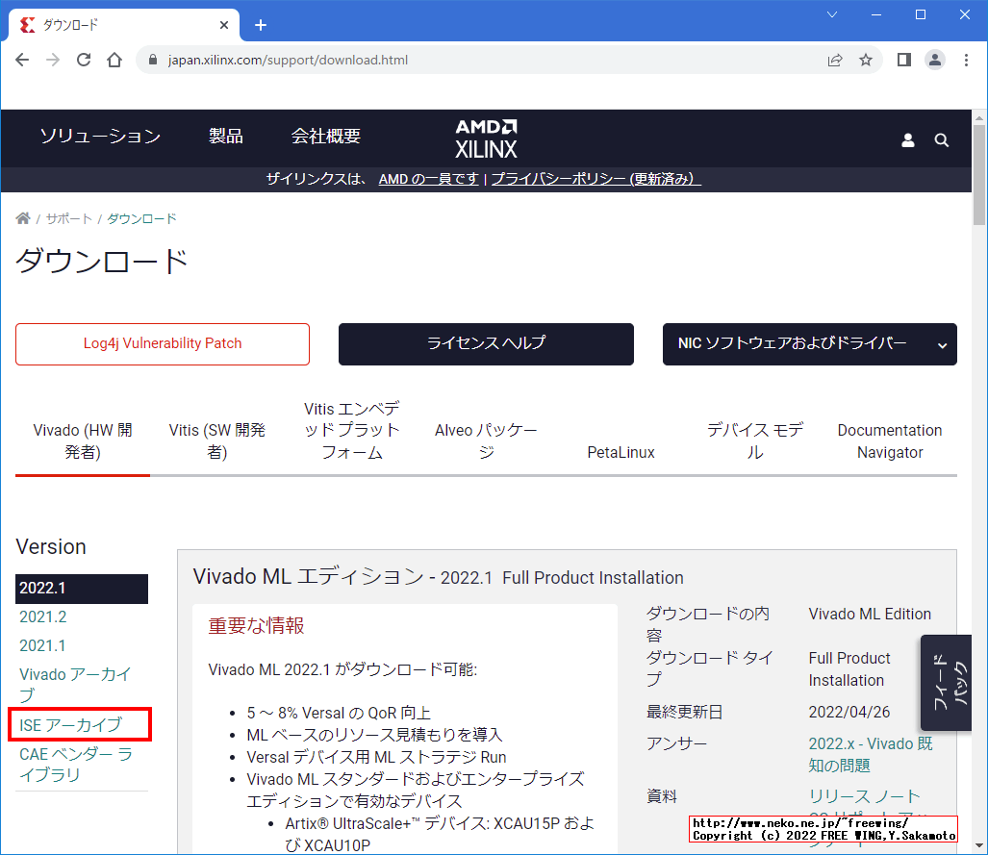Viewport: 988px width, 855px height.
Task: Select version 2021.2 in the Version list
Action: (42, 616)
